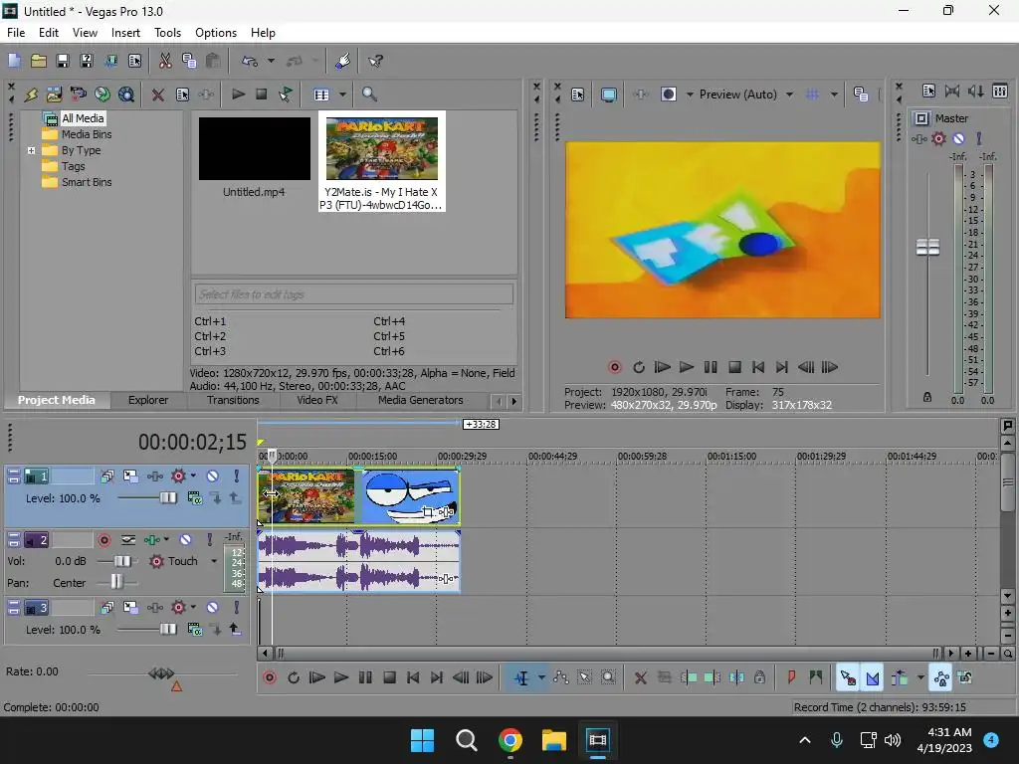Click the Split Screen View icon
Screen dimensions: 1019x764
(668, 95)
